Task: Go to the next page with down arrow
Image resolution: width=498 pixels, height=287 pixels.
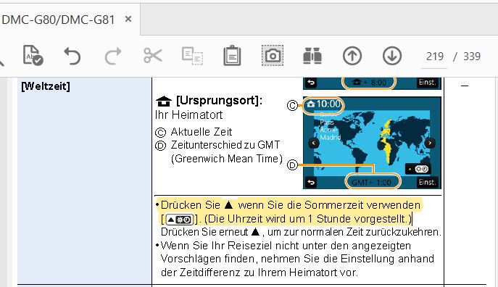Action: (392, 56)
